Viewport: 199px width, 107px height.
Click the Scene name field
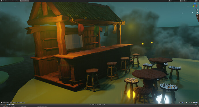click(x=175, y=1)
